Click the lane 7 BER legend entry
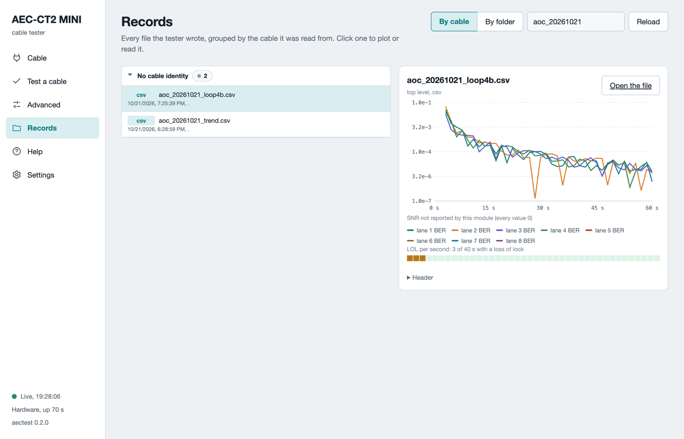 [x=471, y=241]
